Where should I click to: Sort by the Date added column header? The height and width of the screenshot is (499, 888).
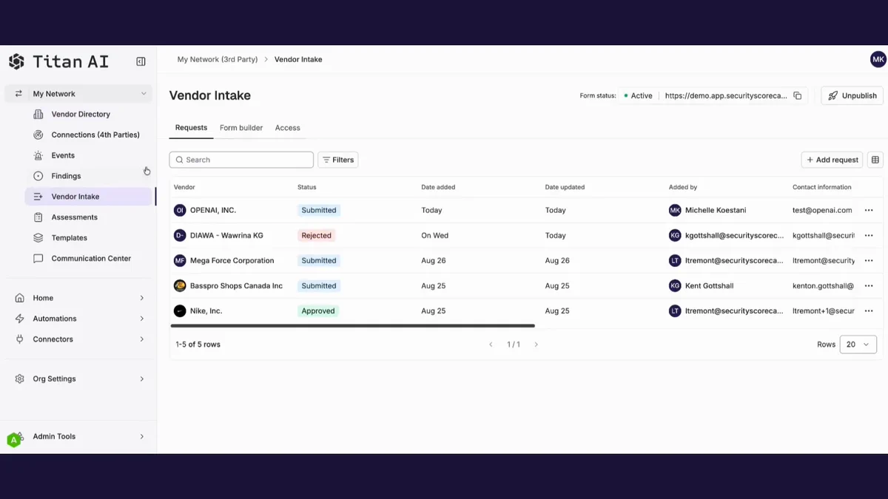(x=438, y=188)
